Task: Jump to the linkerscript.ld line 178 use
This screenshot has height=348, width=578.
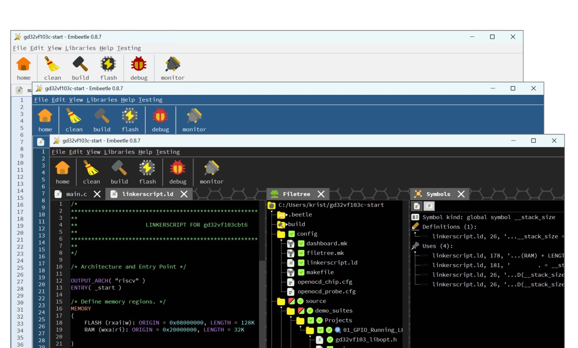Action: pyautogui.click(x=498, y=255)
